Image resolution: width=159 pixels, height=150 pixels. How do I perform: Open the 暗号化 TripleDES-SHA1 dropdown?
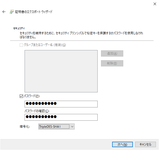(56, 127)
